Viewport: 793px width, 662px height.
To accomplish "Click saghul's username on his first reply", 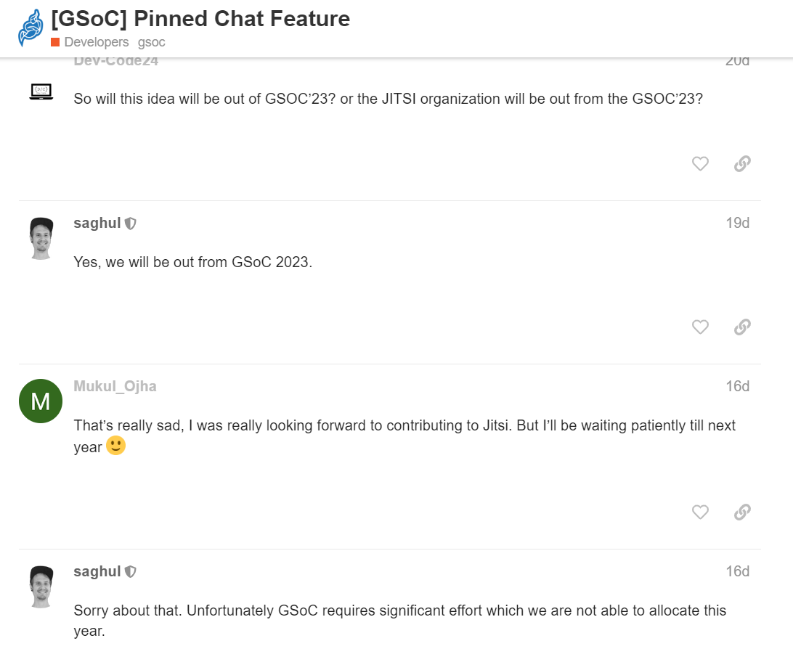I will click(x=97, y=223).
